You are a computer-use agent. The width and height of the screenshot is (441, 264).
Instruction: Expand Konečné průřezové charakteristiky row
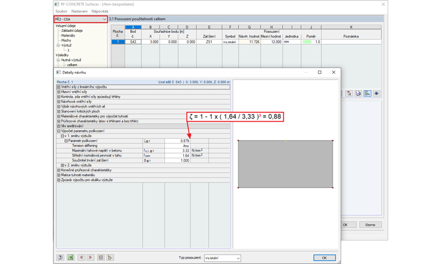tap(59, 170)
